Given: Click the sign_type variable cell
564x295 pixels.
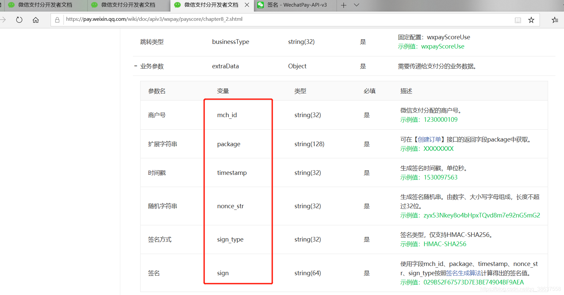Looking at the screenshot, I should pyautogui.click(x=230, y=240).
